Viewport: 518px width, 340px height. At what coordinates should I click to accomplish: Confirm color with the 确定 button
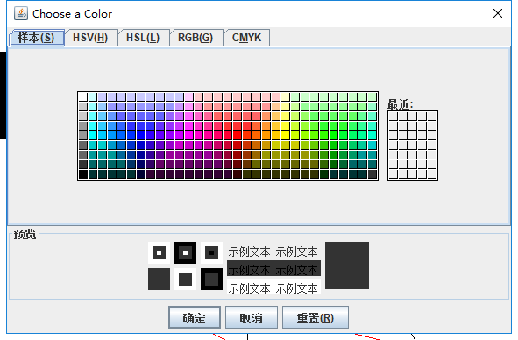195,317
